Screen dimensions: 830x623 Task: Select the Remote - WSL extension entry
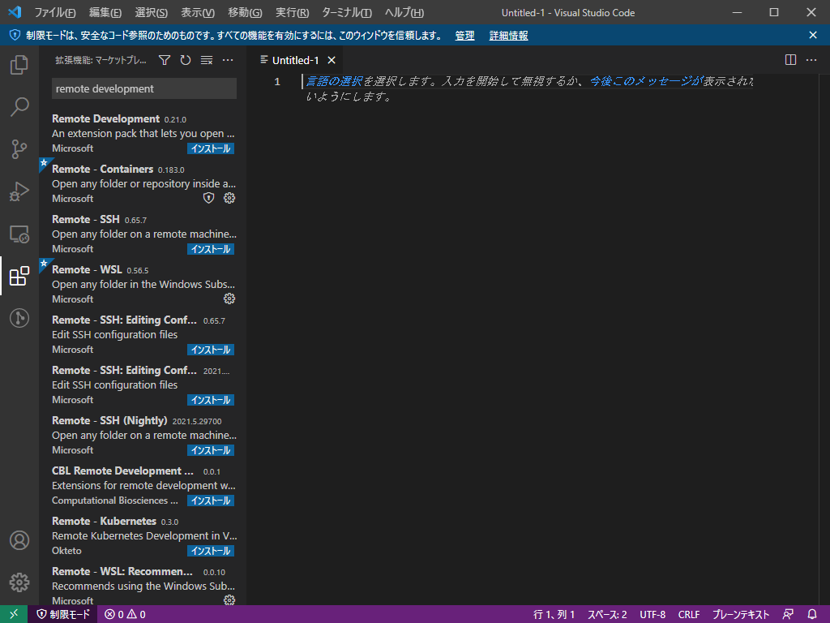tap(143, 283)
